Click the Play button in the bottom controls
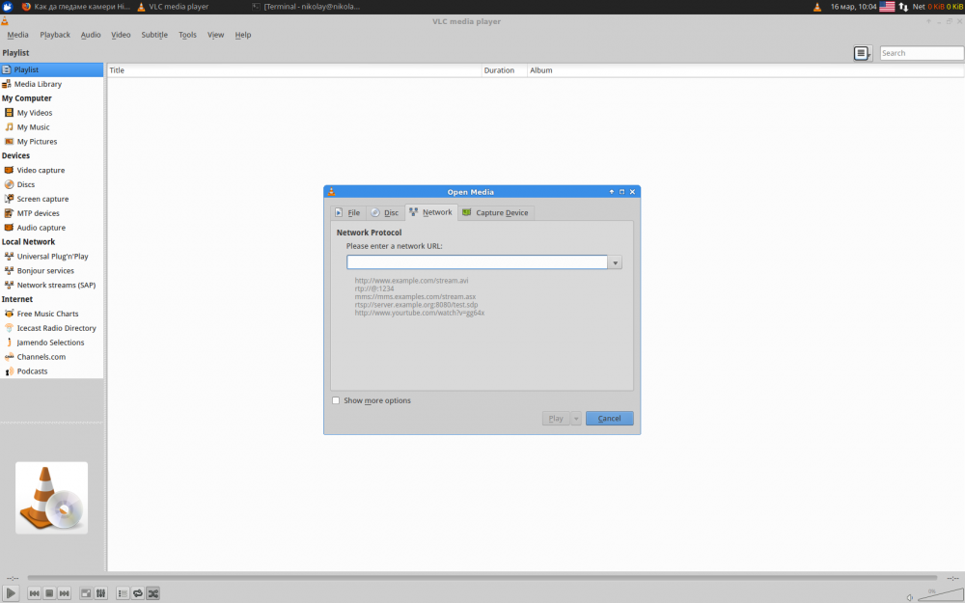 (11, 593)
